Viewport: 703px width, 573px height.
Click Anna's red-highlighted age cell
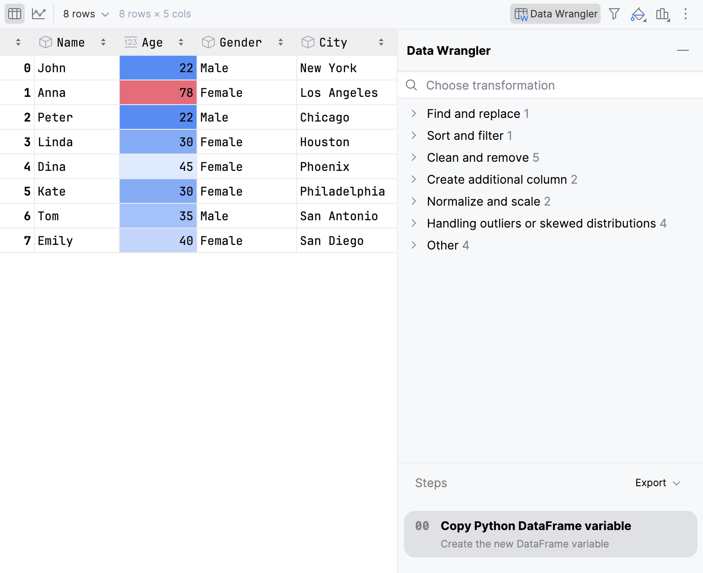(158, 92)
